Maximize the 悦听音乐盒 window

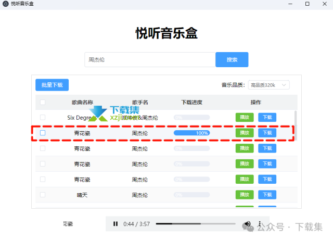308,4
